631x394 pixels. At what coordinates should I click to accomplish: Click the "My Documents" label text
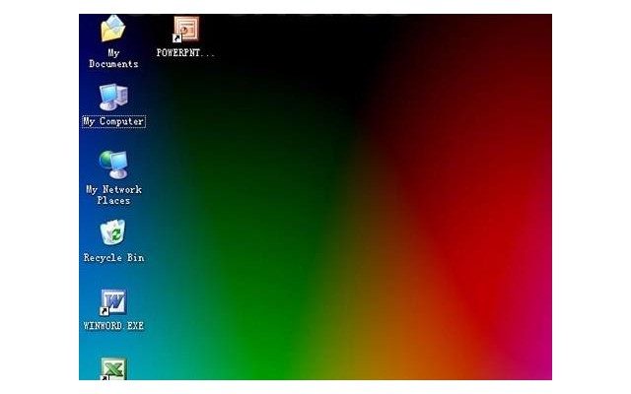coord(113,58)
